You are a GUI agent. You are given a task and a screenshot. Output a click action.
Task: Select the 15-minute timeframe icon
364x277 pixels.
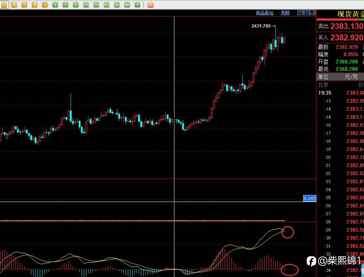click(86, 5)
